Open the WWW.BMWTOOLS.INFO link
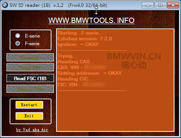This screenshot has width=181, height=138. tap(91, 20)
